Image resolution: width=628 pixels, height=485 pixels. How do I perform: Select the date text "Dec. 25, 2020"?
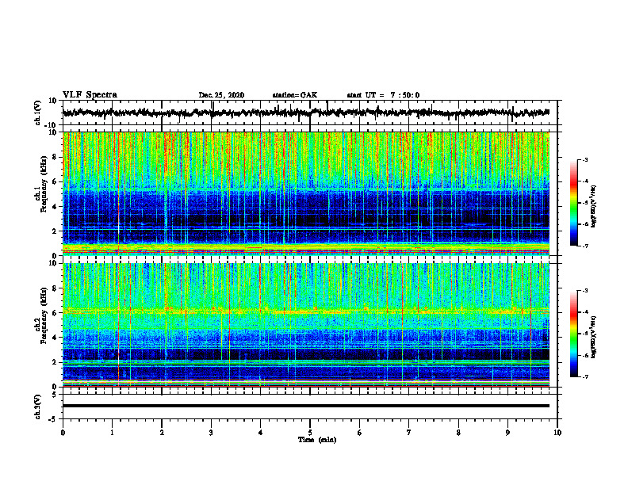click(x=221, y=95)
